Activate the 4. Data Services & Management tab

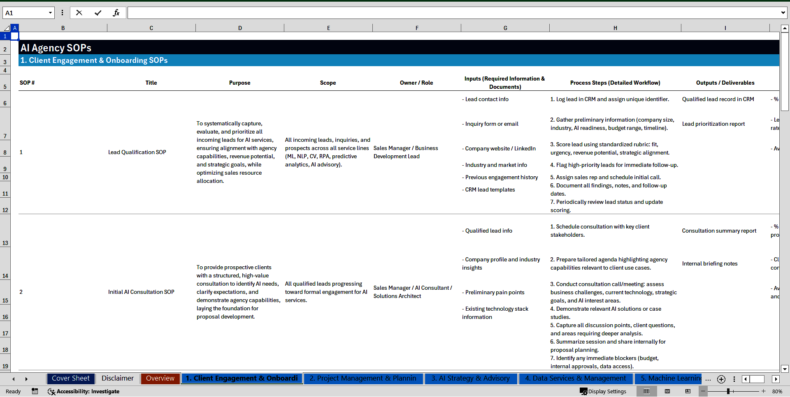coord(575,379)
